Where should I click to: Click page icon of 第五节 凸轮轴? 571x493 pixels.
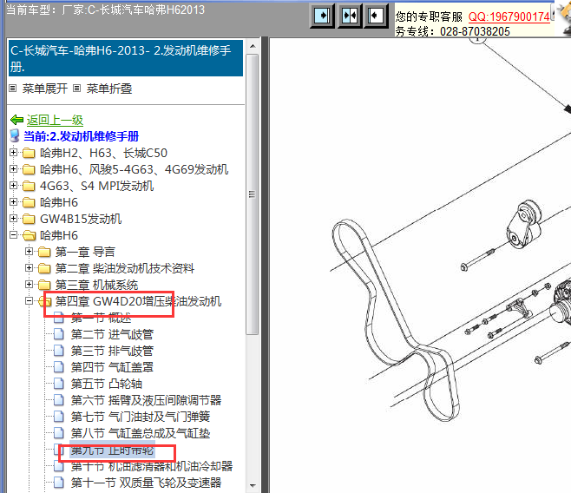(59, 384)
